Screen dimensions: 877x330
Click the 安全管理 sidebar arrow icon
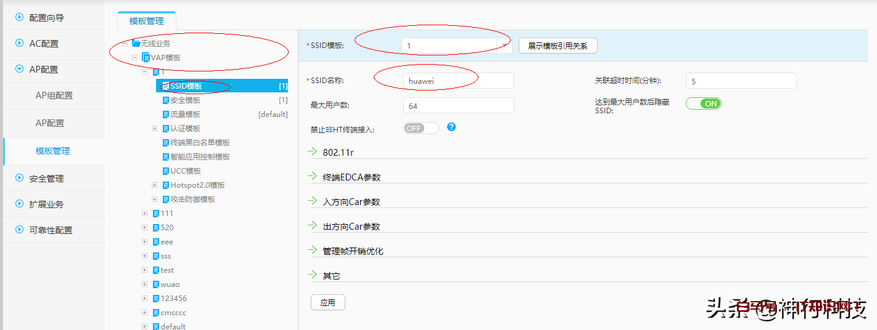(x=20, y=179)
